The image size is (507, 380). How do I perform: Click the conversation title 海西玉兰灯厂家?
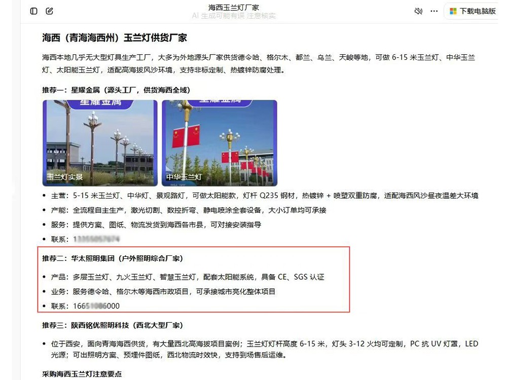coord(233,8)
